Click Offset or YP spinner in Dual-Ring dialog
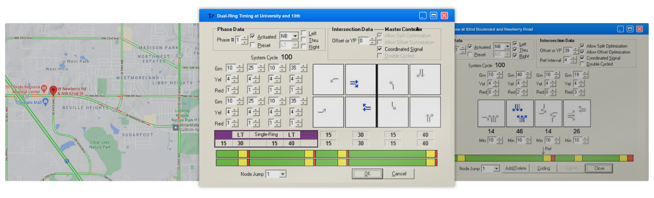654x198 pixels. tap(372, 41)
